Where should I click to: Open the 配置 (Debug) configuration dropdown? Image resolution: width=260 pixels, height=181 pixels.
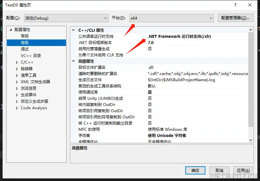(x=66, y=18)
